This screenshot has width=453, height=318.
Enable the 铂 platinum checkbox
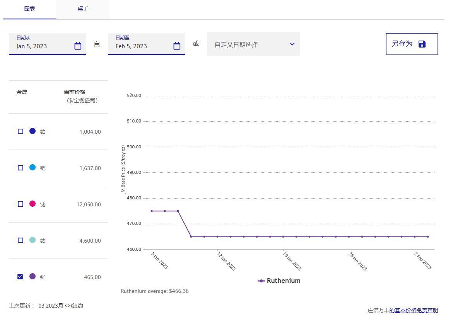click(21, 131)
